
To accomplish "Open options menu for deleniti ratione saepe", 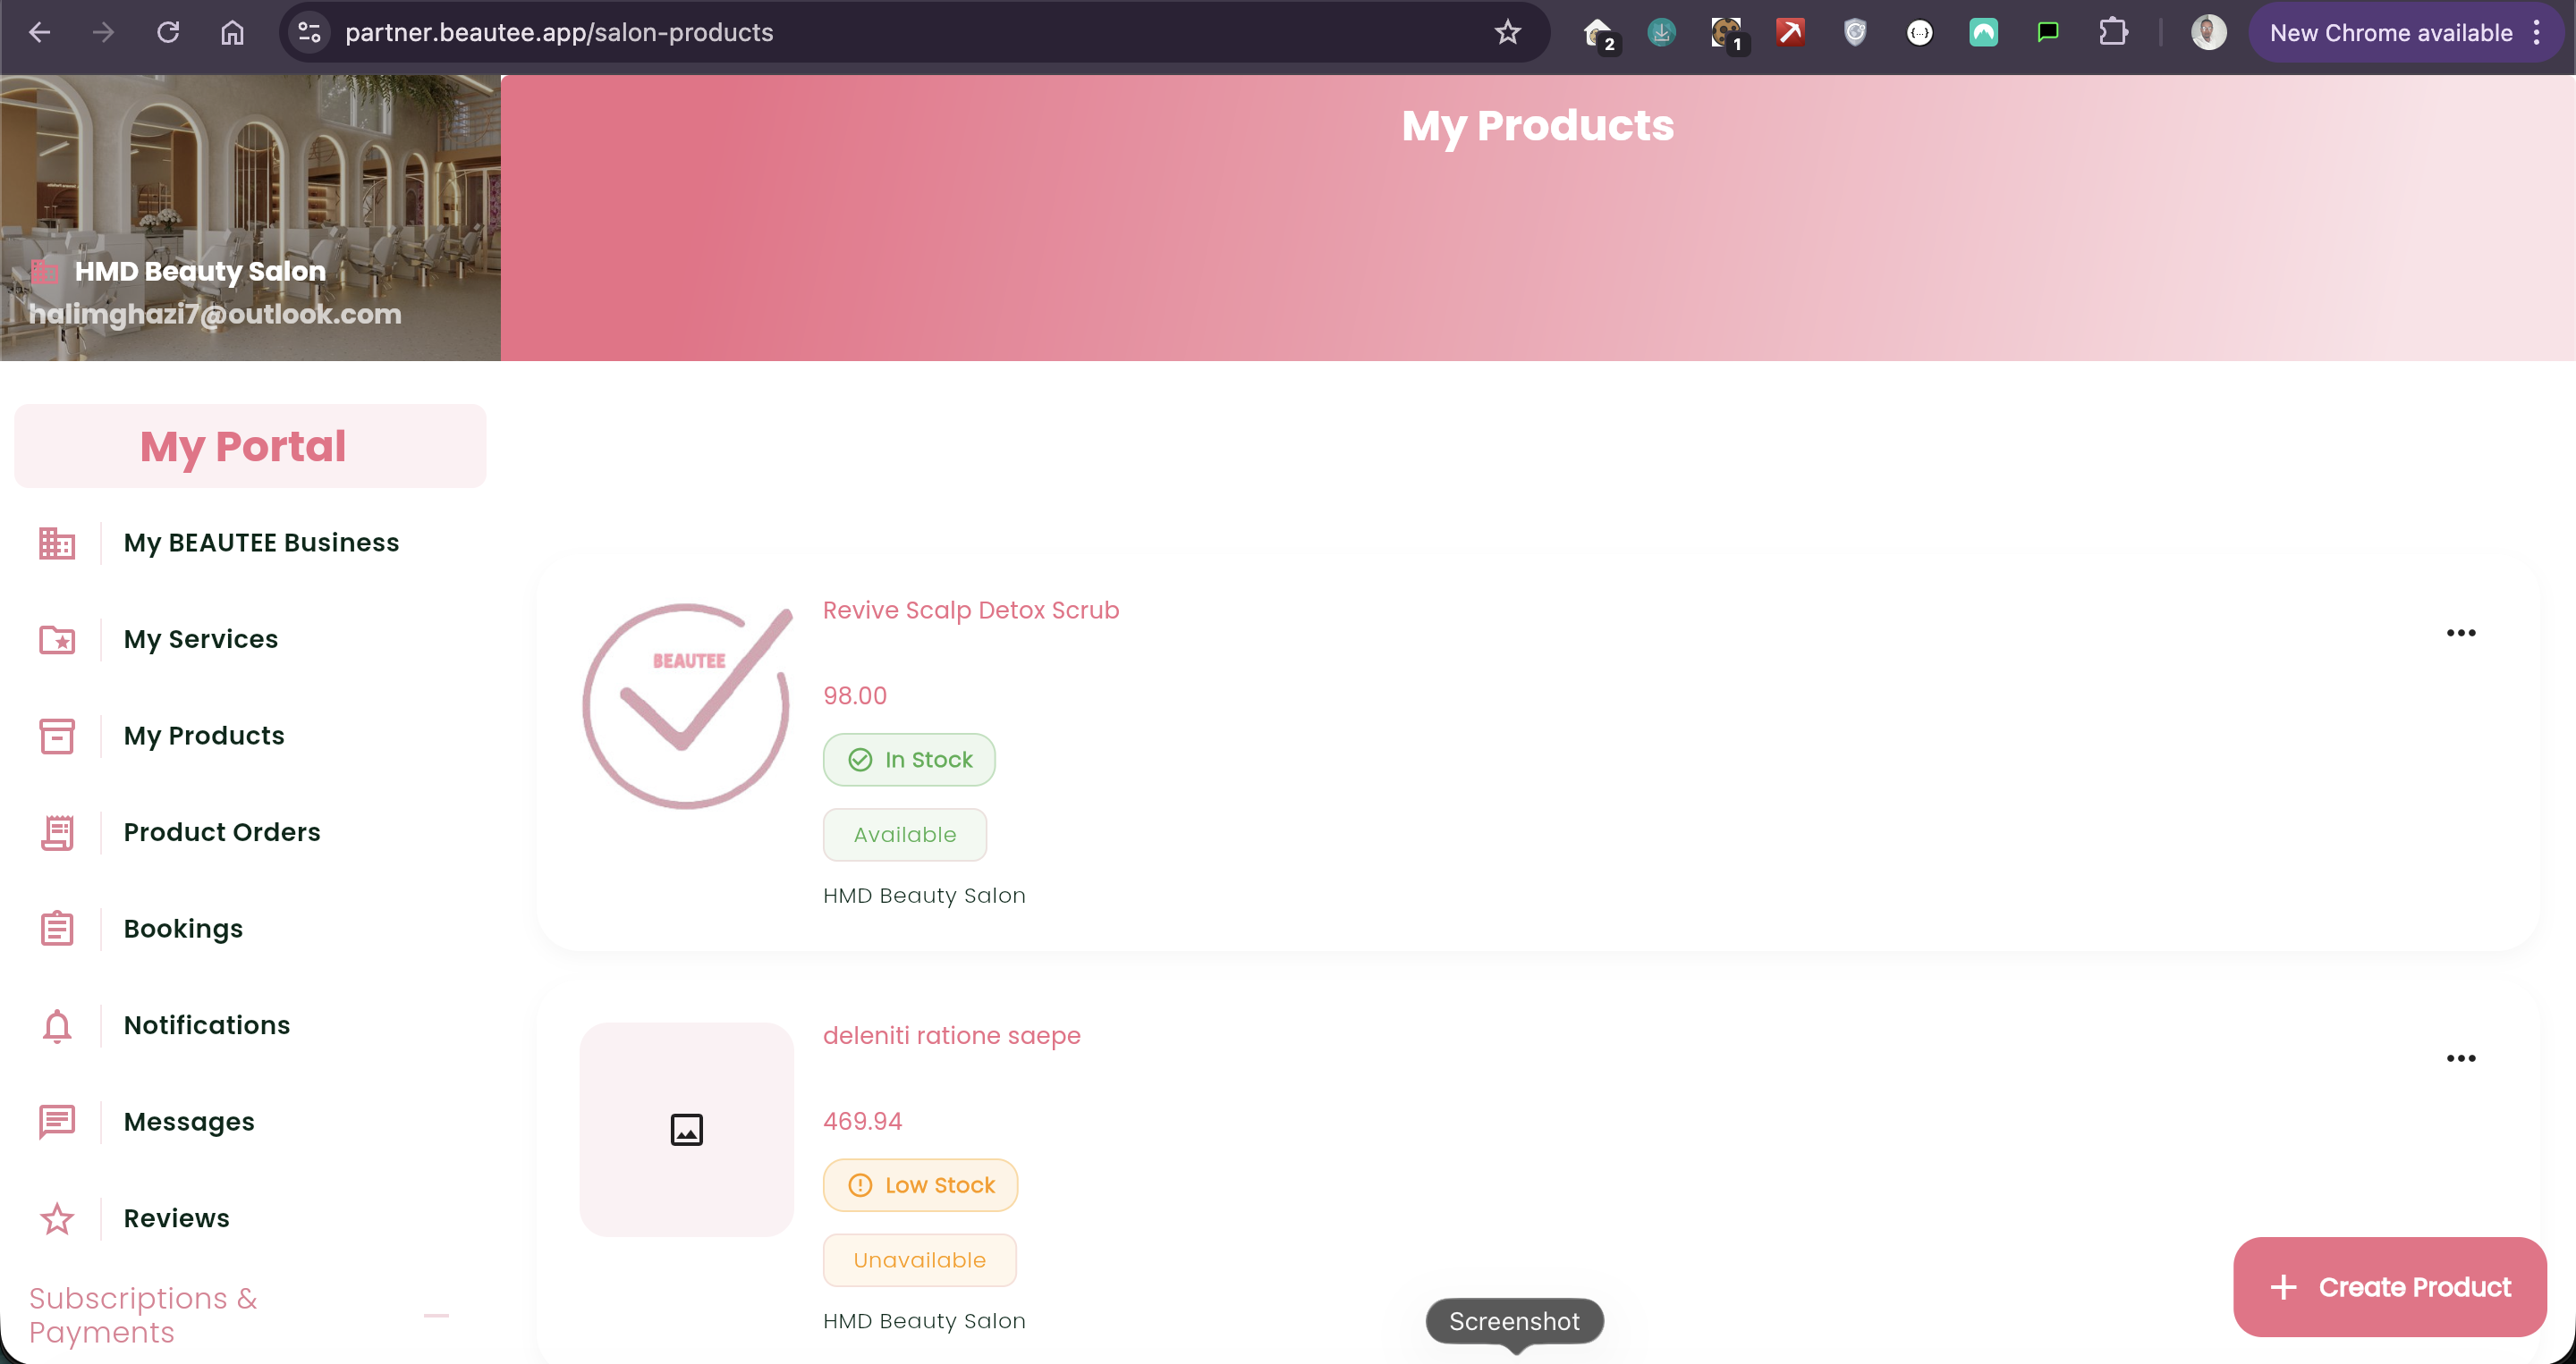I will click(x=2460, y=1058).
